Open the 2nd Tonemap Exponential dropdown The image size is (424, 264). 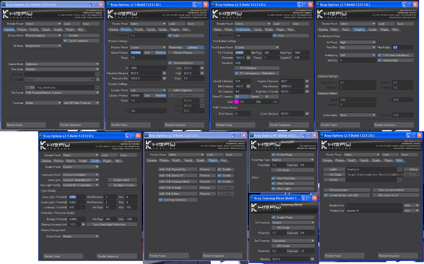coord(293,241)
